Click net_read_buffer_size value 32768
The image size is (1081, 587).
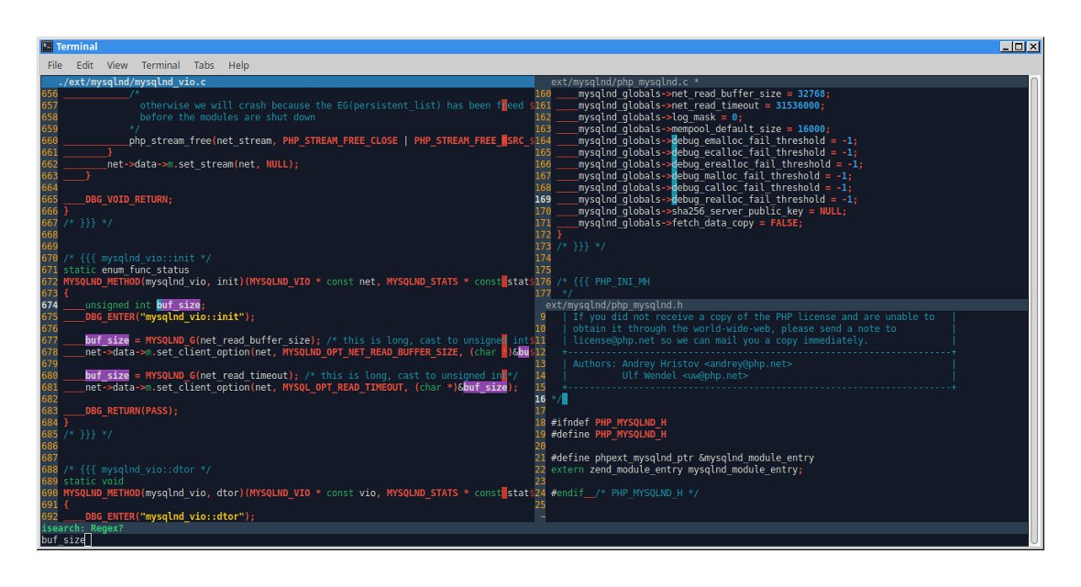coord(811,94)
